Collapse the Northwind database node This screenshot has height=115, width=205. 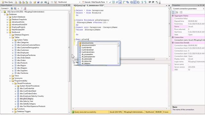click(7, 32)
